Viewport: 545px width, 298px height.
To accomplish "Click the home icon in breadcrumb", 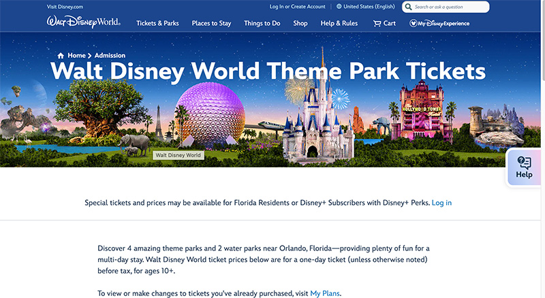I will pyautogui.click(x=61, y=56).
